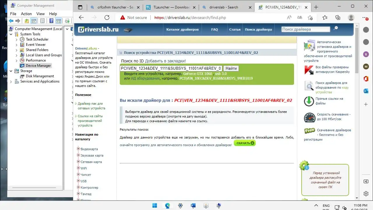Click Forward arrow in Computer Management toolbar
This screenshot has width=373, height=210.
18,21
